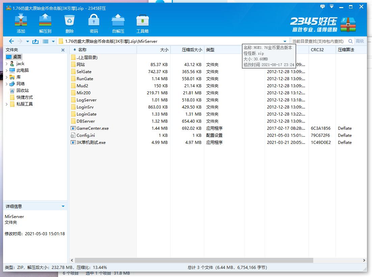Click the search magnifier icon
372x277 pixels.
pyautogui.click(x=350, y=41)
